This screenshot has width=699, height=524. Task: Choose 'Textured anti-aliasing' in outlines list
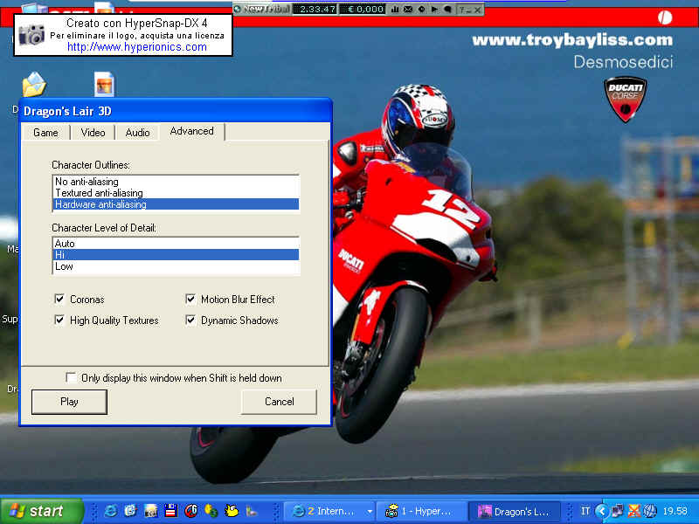(x=176, y=193)
